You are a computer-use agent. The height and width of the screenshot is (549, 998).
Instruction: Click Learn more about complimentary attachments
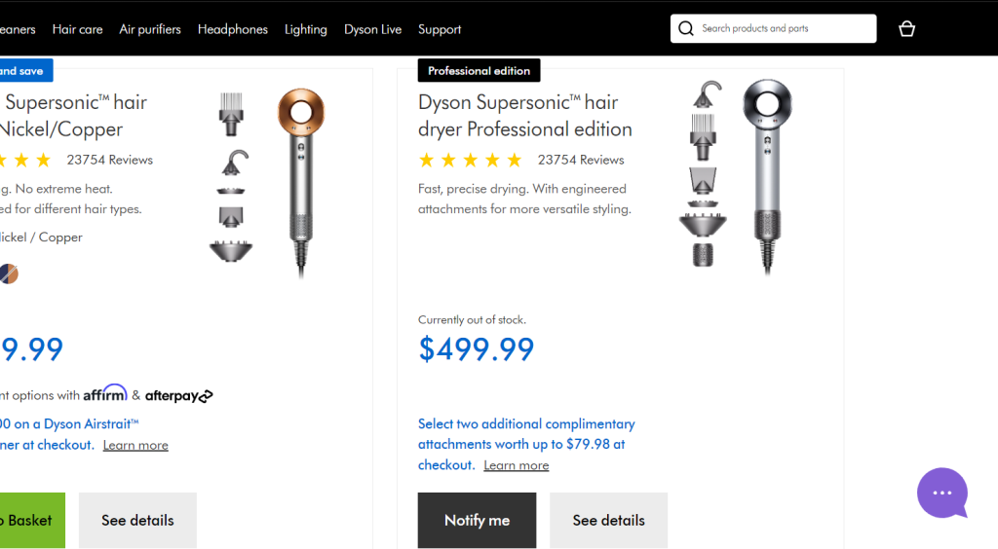pos(517,465)
